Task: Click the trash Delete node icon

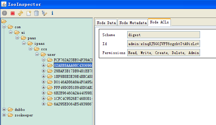Action: pyautogui.click(x=36, y=13)
